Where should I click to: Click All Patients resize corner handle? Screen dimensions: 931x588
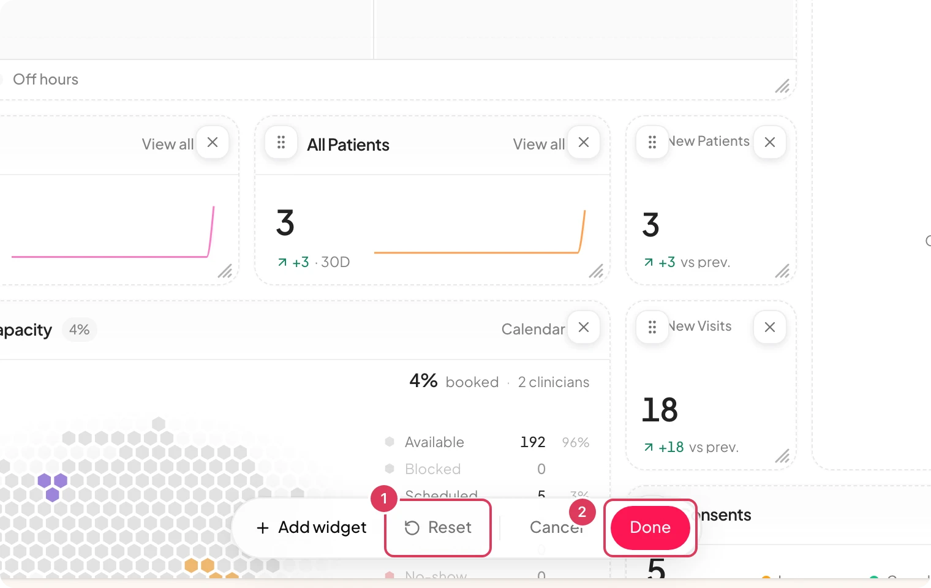[596, 271]
